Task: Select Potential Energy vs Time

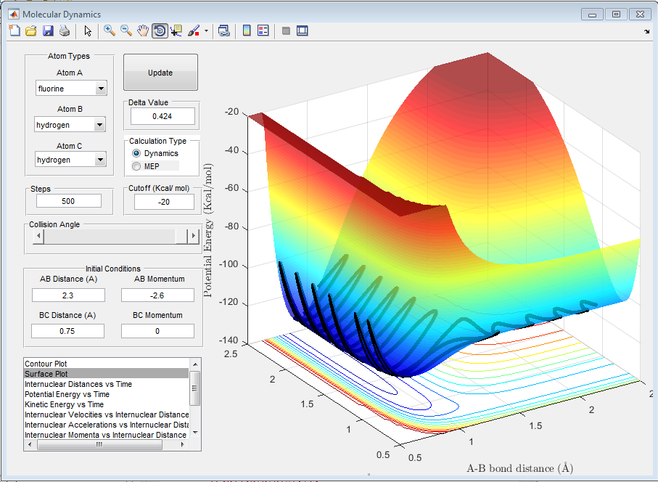Action: tap(107, 394)
